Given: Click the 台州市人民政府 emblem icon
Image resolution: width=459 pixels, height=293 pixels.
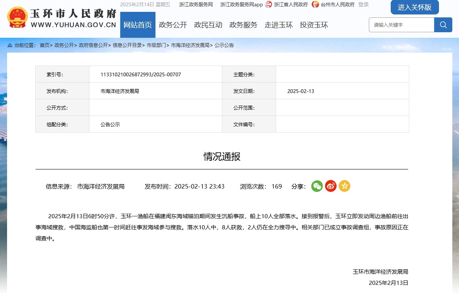Looking at the screenshot, I should pos(315,4).
